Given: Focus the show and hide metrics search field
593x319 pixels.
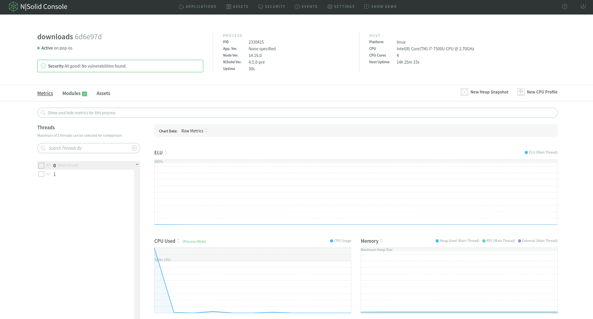Looking at the screenshot, I should tap(297, 113).
